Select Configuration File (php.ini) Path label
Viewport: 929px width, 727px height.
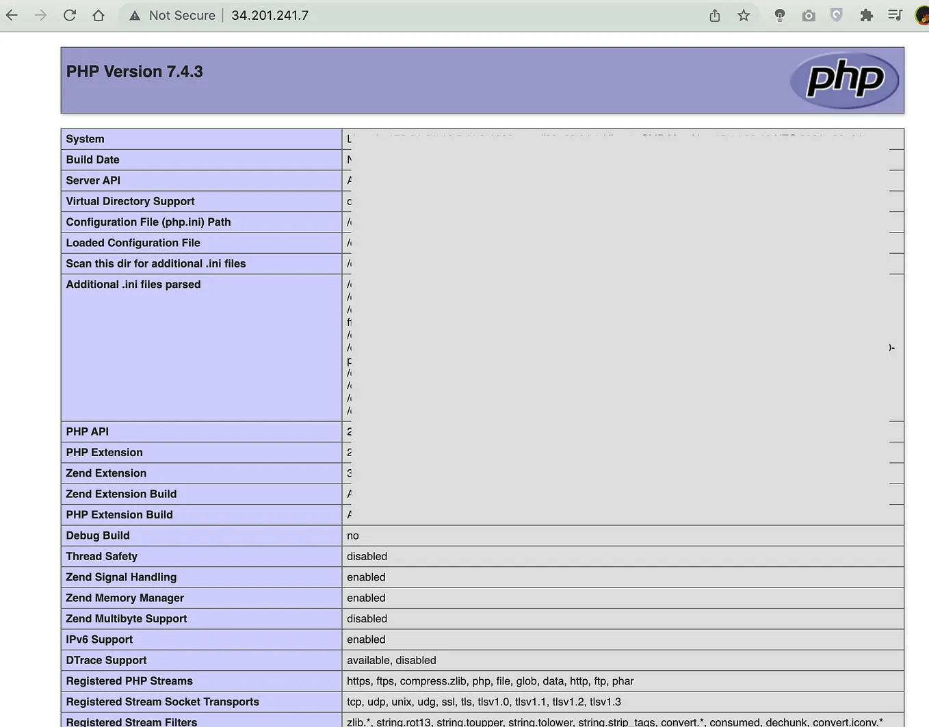(148, 222)
